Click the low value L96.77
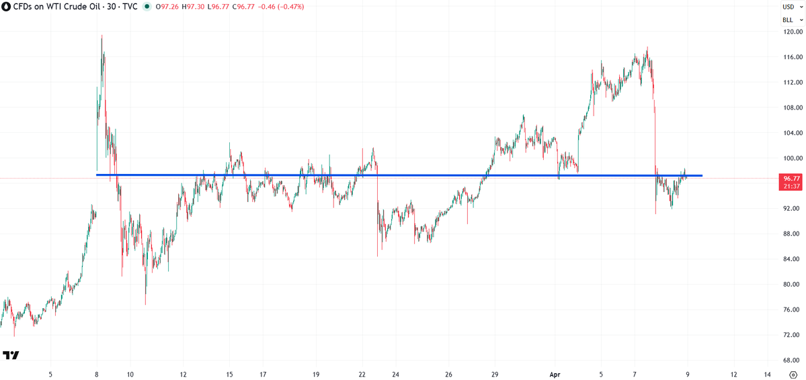Screen dimensions: 806x380 (x=217, y=7)
